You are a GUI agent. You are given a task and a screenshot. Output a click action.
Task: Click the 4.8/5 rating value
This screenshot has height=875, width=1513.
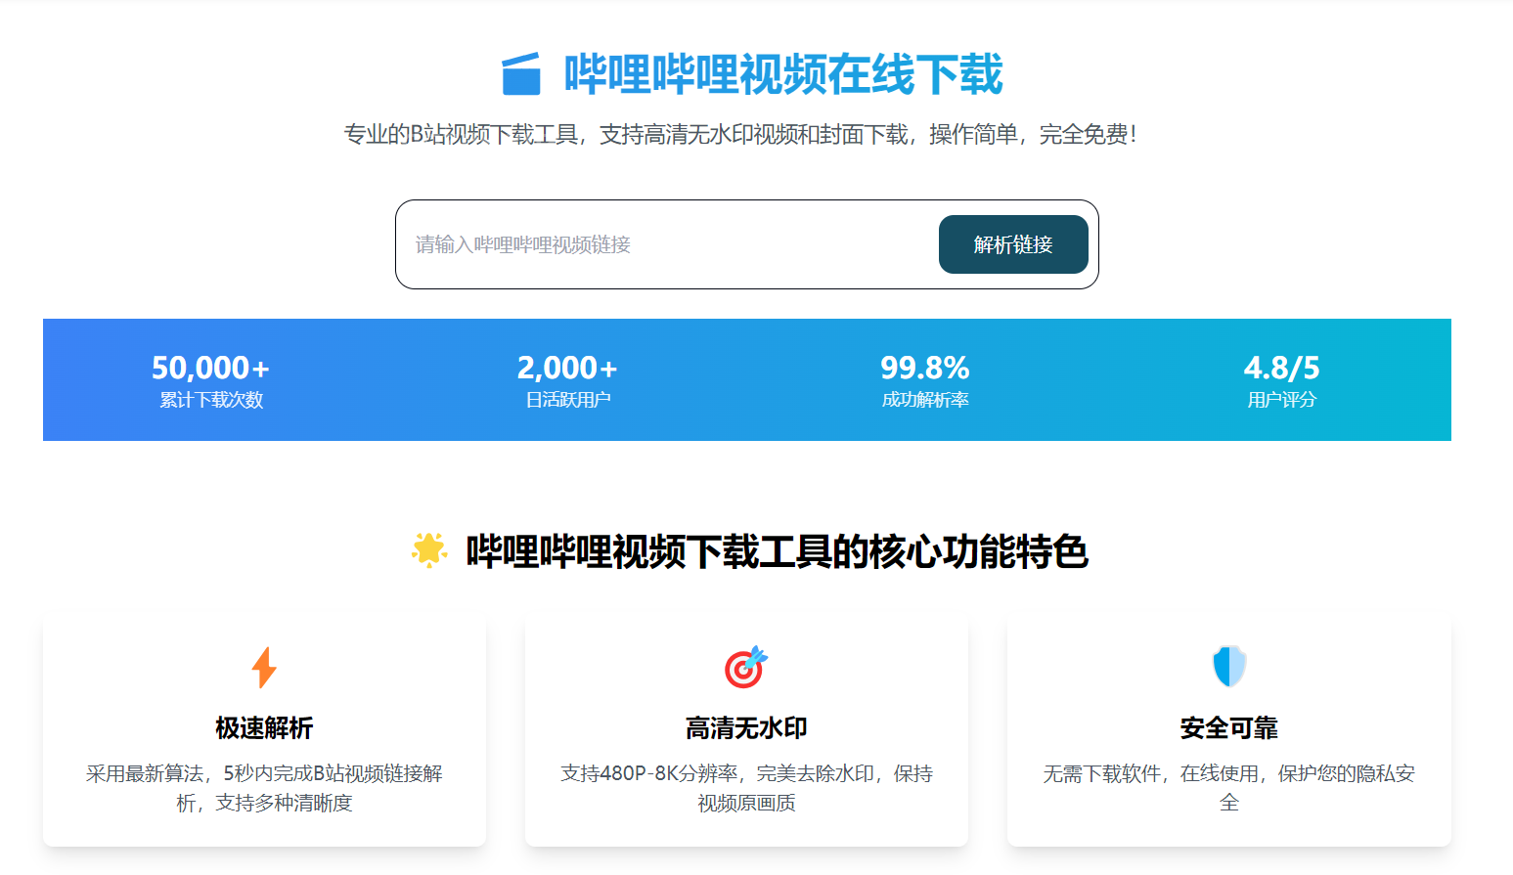[x=1282, y=368]
